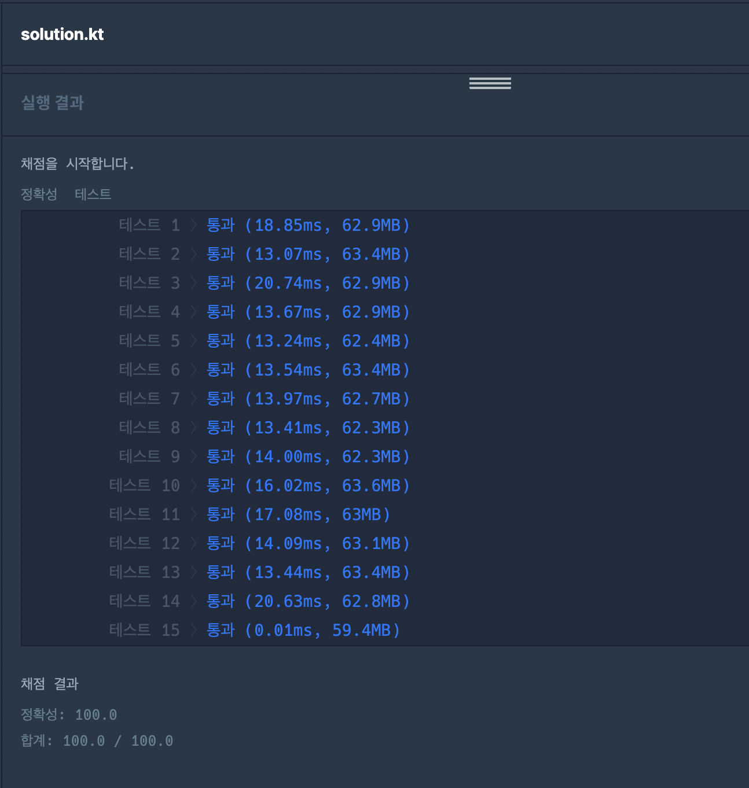
Task: Click the 정확성: 100.0 score line
Action: click(69, 715)
